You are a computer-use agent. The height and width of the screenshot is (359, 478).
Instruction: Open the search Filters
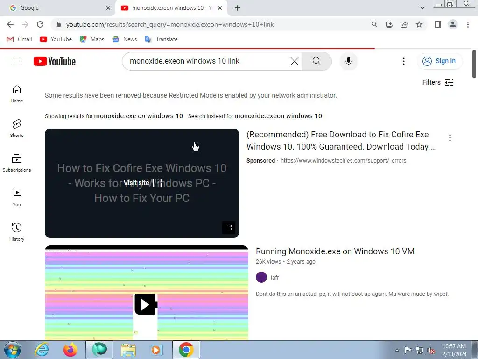(438, 82)
